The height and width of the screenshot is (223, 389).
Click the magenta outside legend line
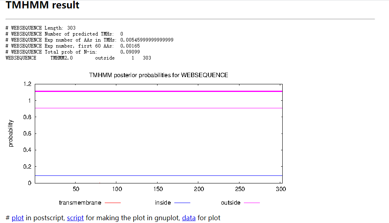252,203
